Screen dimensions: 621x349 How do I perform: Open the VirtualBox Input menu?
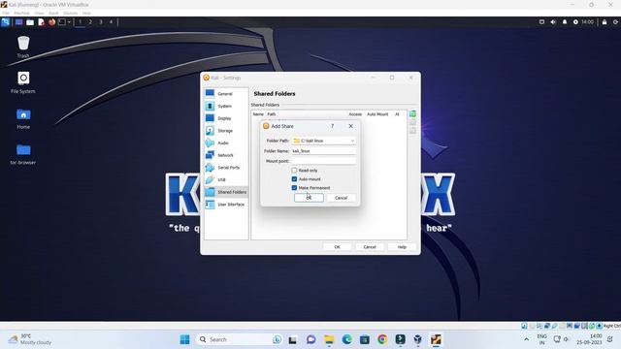click(x=53, y=13)
